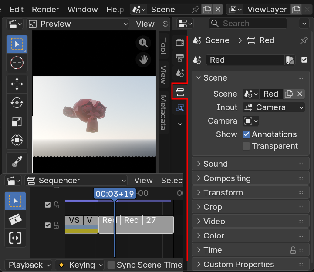Enable the Transparent checkbox
Screen dimensions: 314x272
[246, 146]
